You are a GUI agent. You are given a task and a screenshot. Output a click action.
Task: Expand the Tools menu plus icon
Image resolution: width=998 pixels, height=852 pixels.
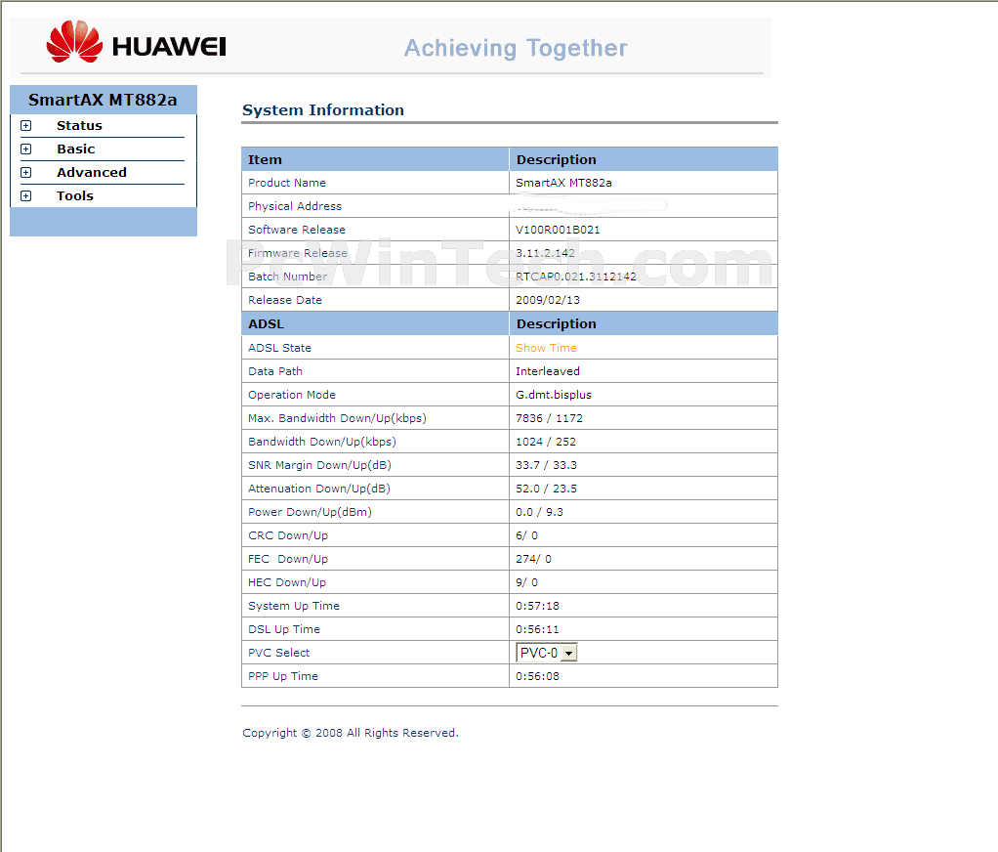click(x=26, y=196)
